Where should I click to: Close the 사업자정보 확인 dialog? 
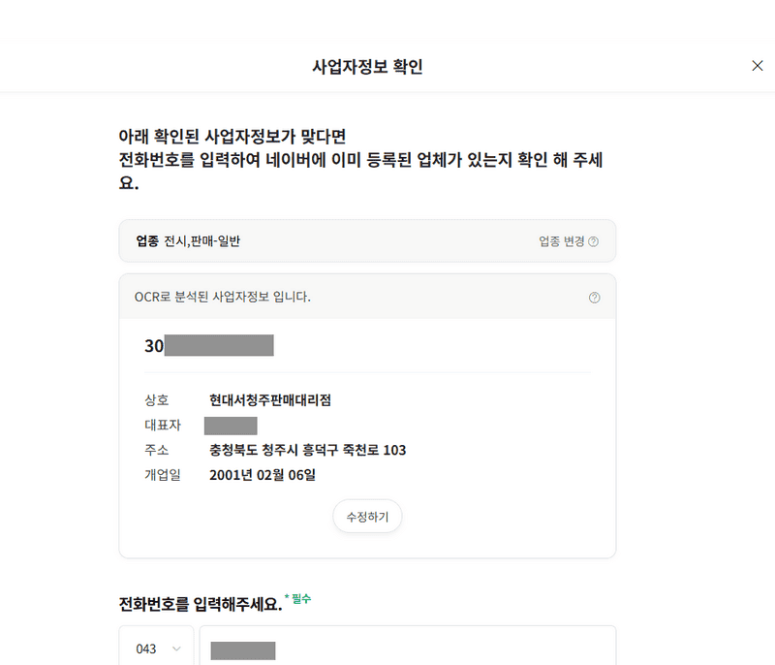(x=758, y=66)
